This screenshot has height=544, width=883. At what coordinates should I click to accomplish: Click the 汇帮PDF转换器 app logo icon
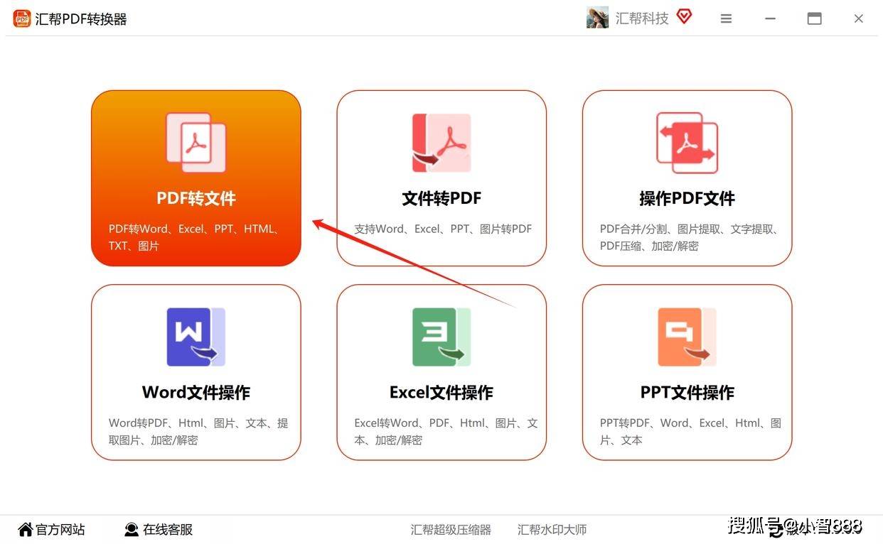(x=22, y=18)
